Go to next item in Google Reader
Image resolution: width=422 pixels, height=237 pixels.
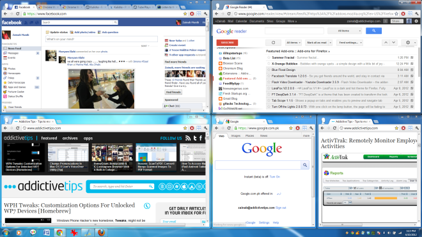pos(393,43)
